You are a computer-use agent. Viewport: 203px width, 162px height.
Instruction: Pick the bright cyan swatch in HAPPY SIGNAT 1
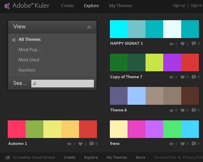coord(119,29)
